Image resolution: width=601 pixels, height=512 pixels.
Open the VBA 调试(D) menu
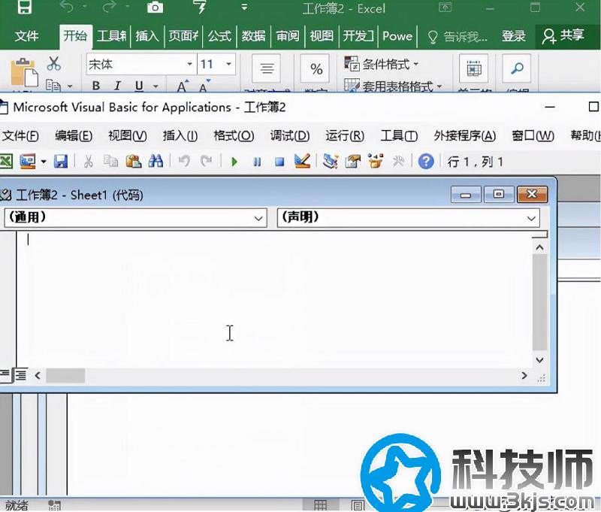click(x=290, y=135)
